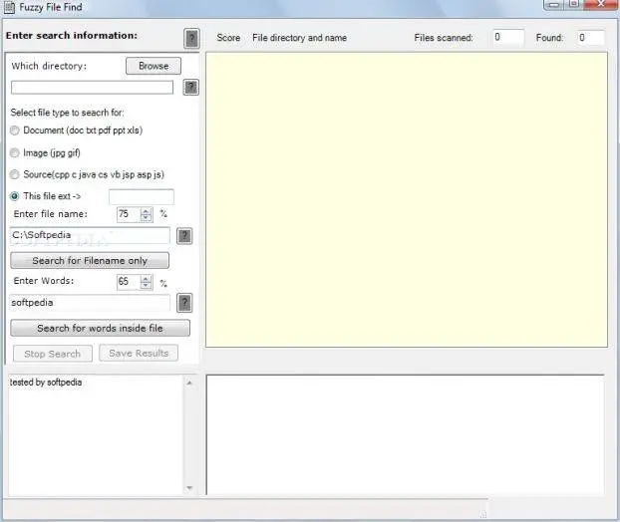
Task: Click the 'tested by softpedia' text box
Action: (x=96, y=434)
